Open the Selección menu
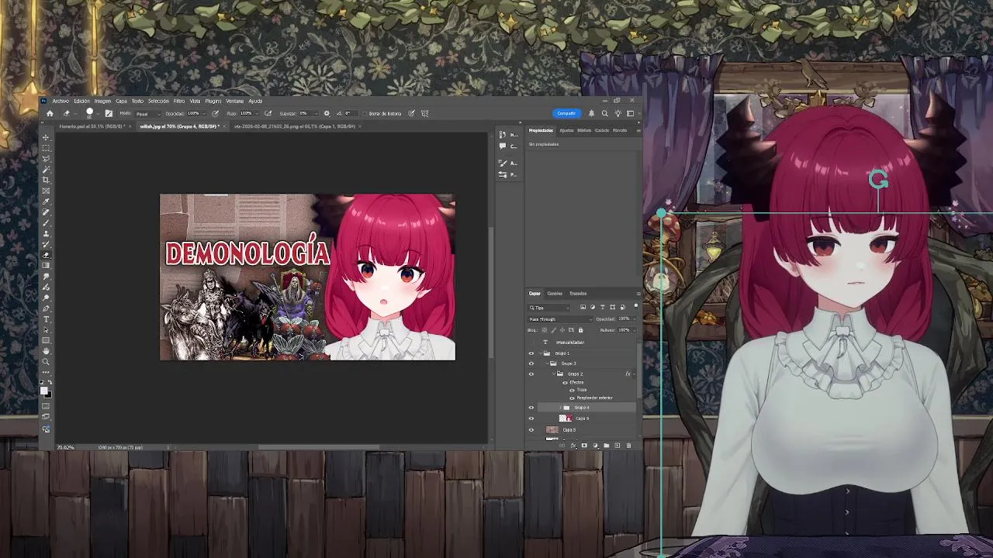993x558 pixels. tap(158, 101)
